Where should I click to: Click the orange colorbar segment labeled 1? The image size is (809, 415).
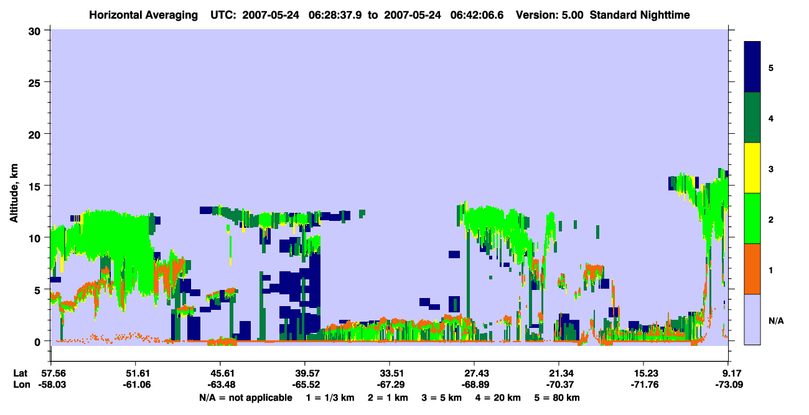tap(752, 269)
